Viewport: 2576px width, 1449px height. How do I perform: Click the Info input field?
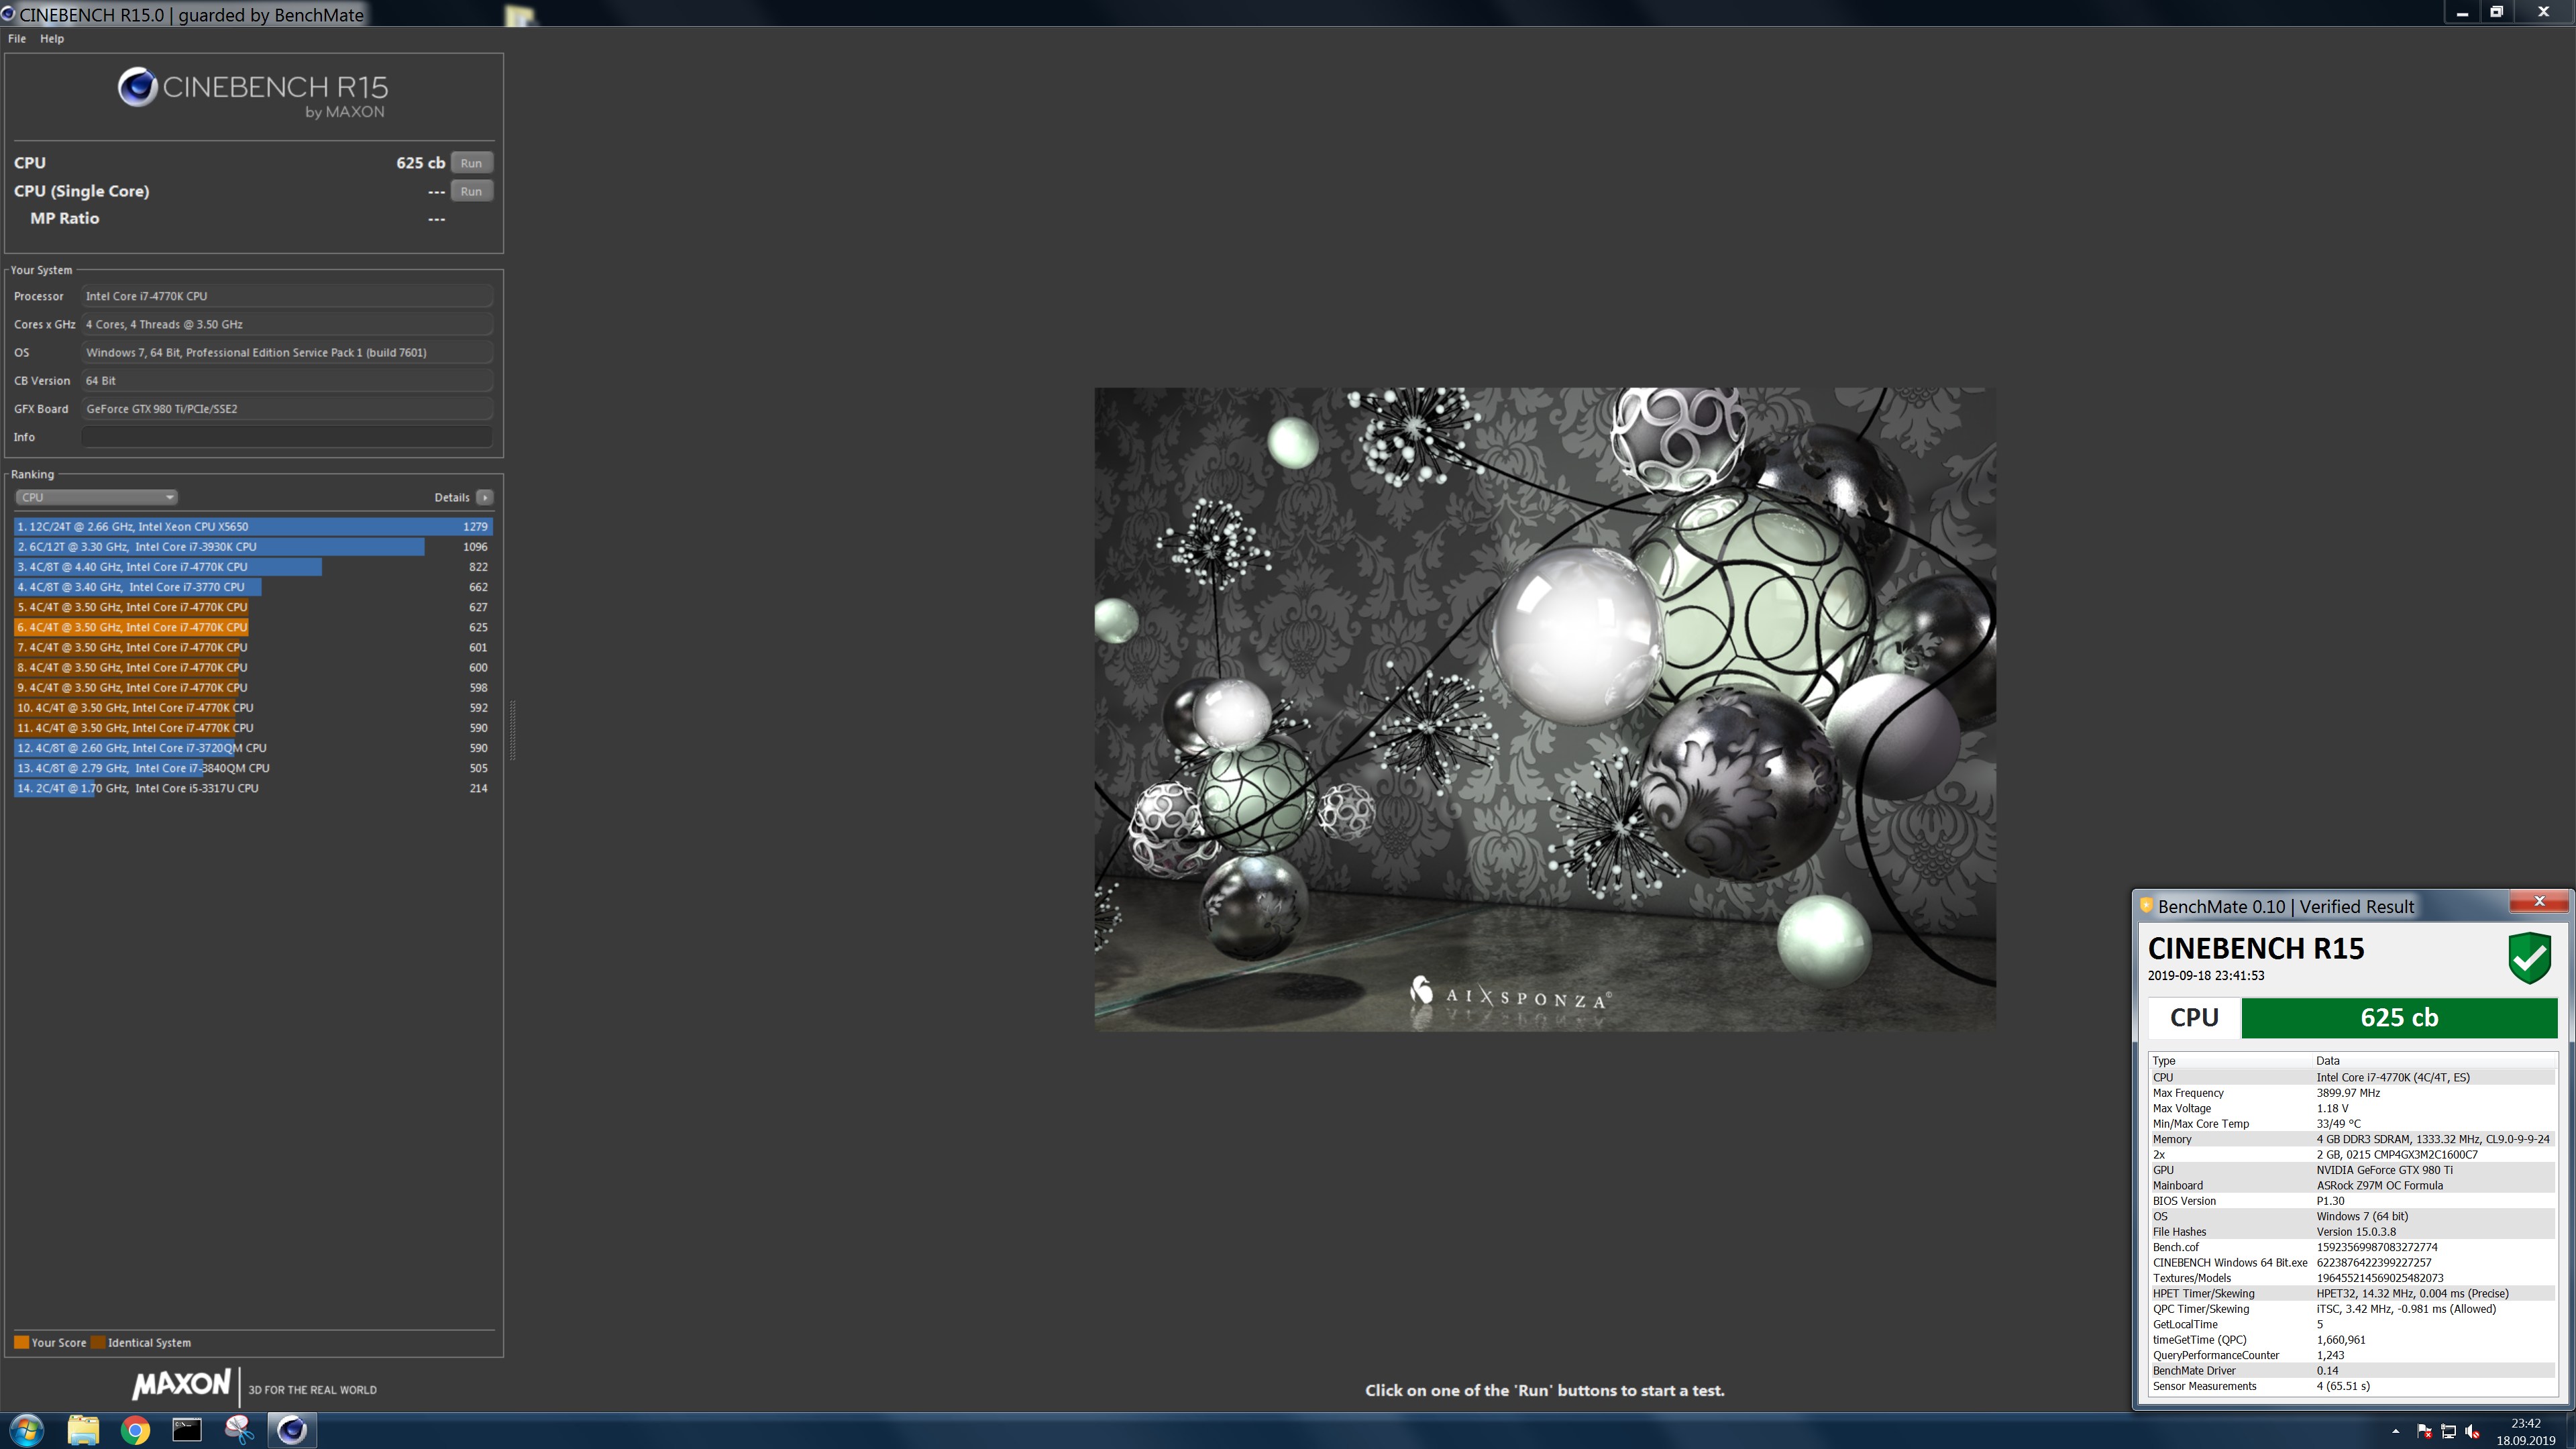coord(287,437)
